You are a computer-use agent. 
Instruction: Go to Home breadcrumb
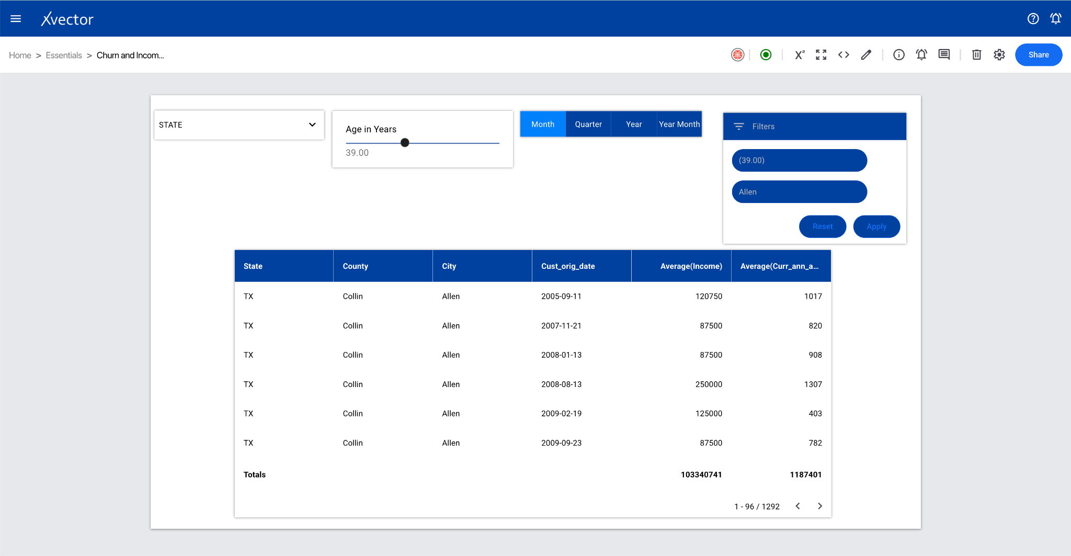click(x=20, y=55)
